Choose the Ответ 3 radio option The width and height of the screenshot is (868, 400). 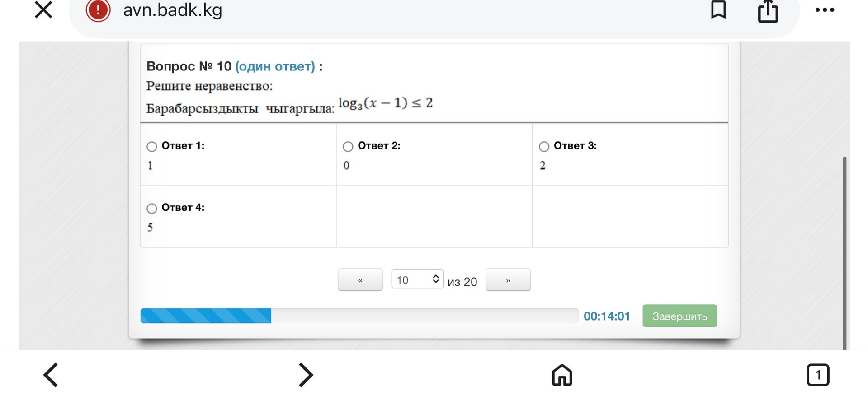pos(544,146)
